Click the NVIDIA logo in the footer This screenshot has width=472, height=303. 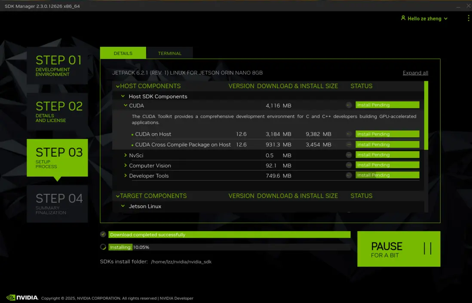tap(22, 297)
